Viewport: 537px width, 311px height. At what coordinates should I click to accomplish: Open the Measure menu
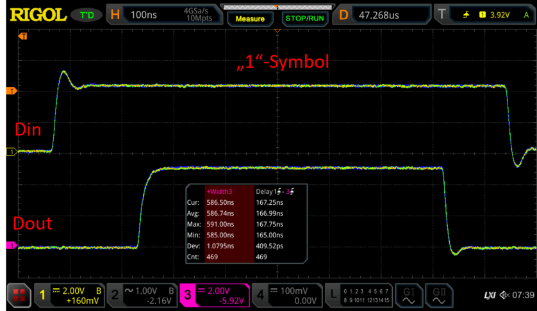pos(250,19)
